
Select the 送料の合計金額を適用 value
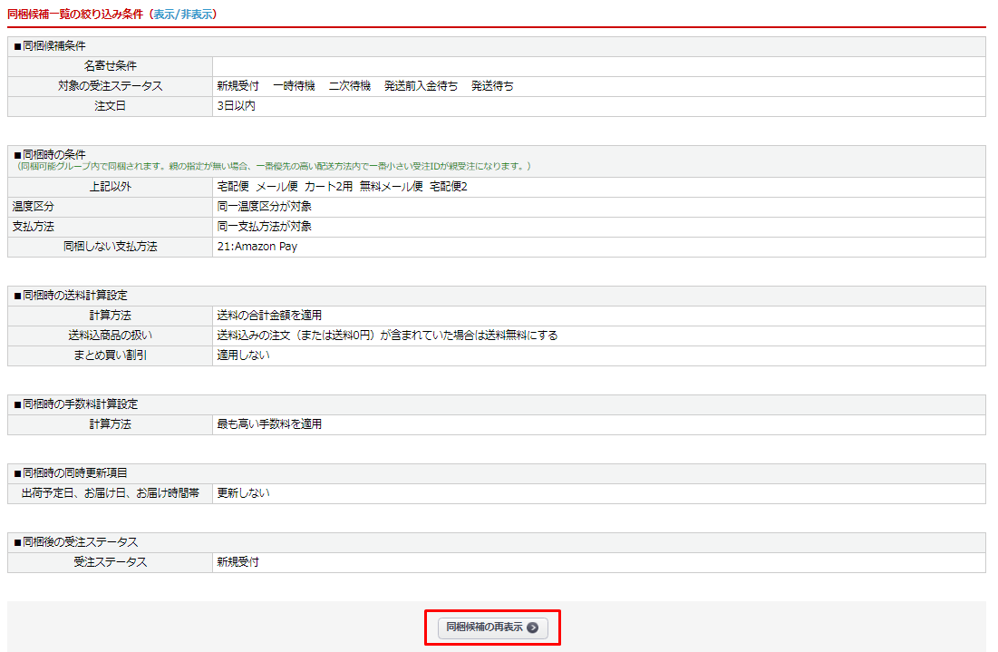[269, 316]
